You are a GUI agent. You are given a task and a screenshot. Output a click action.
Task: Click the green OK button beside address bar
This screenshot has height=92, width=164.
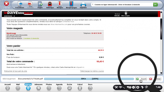click(x=155, y=5)
